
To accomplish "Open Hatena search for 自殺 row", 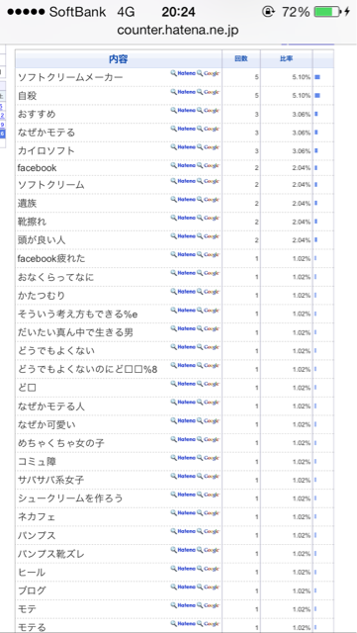I will click(x=183, y=92).
